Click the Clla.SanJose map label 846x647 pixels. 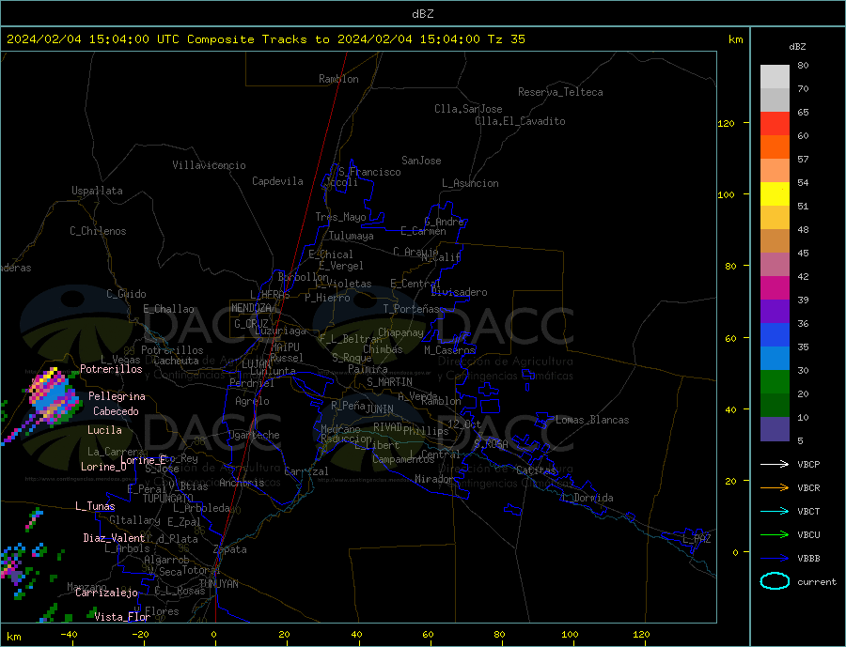click(468, 109)
